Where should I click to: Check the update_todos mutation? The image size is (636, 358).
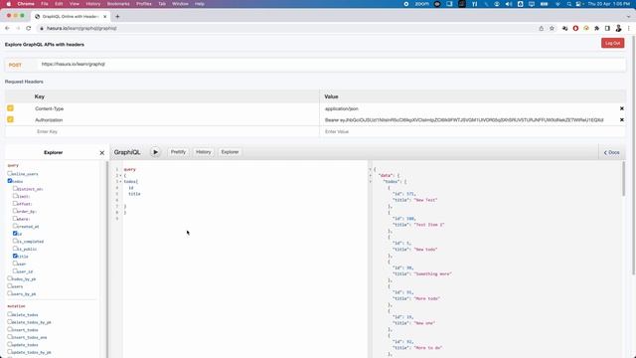click(x=9, y=344)
